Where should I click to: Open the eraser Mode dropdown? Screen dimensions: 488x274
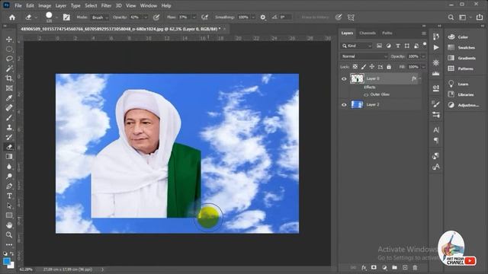pos(100,18)
